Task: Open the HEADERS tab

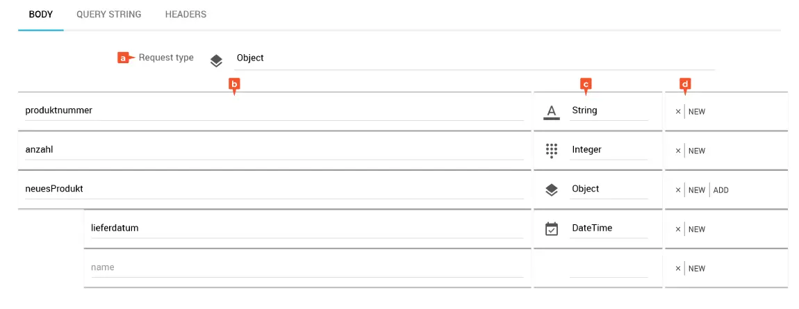Action: click(186, 14)
